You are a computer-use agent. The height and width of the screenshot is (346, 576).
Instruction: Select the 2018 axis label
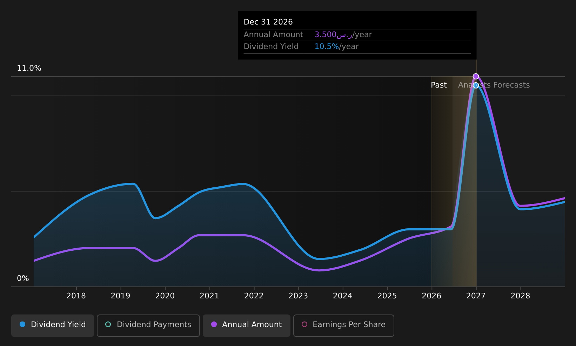[76, 296]
